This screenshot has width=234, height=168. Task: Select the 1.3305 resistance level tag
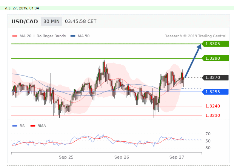(x=215, y=44)
